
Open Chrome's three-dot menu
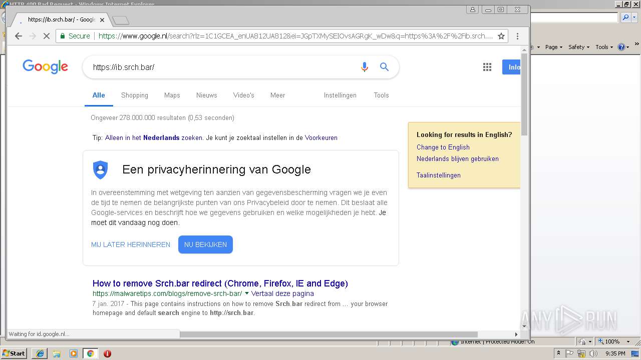[x=517, y=36]
